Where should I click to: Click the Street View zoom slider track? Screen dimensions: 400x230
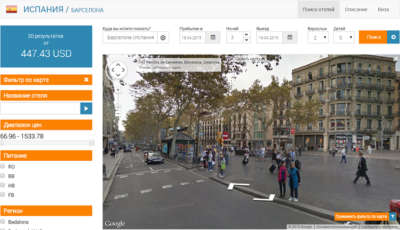click(118, 102)
